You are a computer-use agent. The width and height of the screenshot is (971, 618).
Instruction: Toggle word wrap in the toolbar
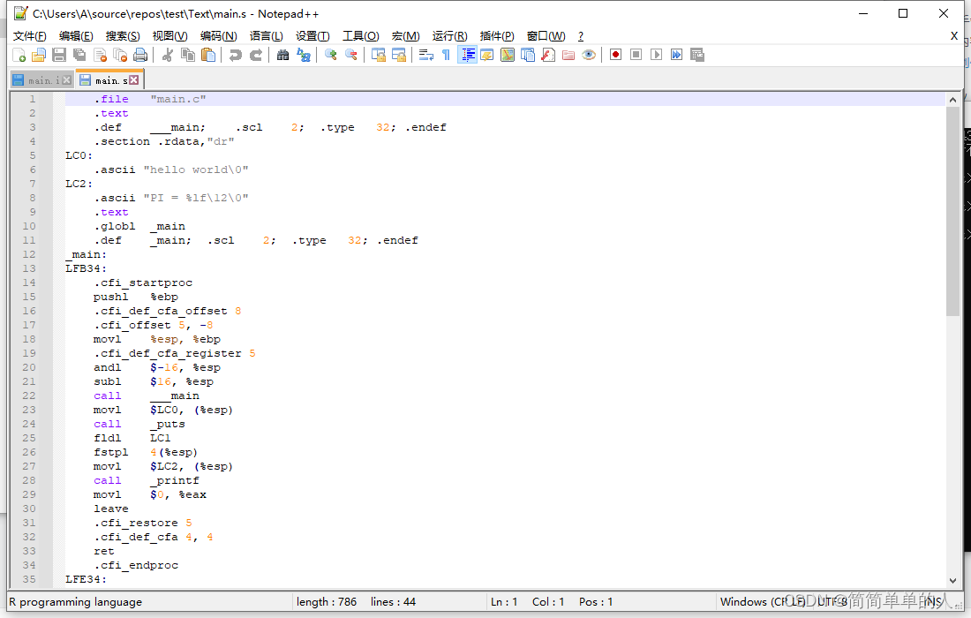click(x=425, y=55)
